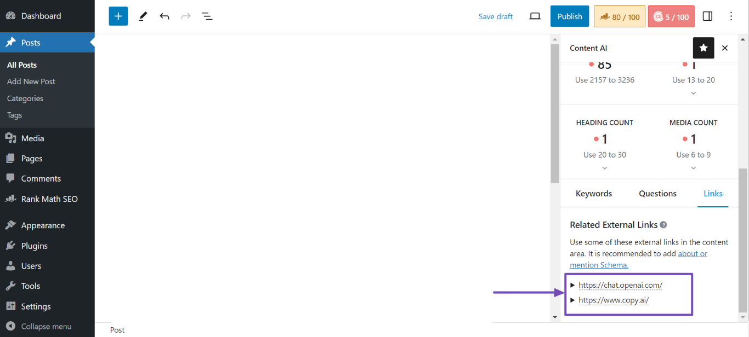The image size is (749, 337).
Task: Open the Dashboard menu
Action: [x=47, y=16]
